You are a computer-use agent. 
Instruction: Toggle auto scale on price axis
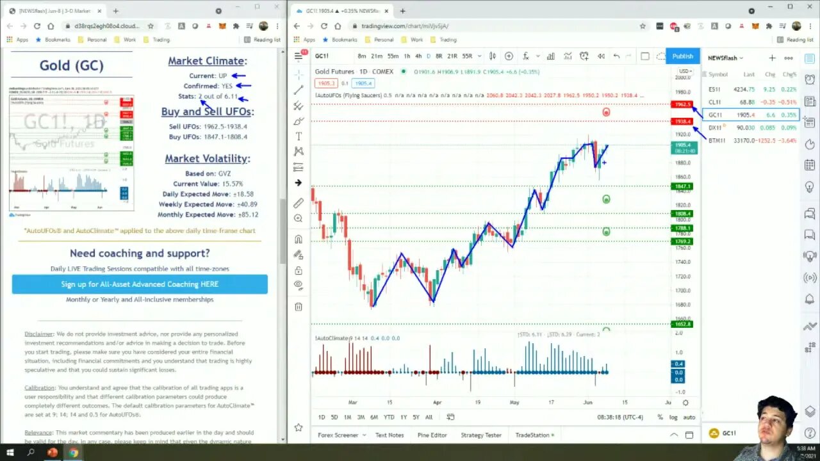coord(689,417)
